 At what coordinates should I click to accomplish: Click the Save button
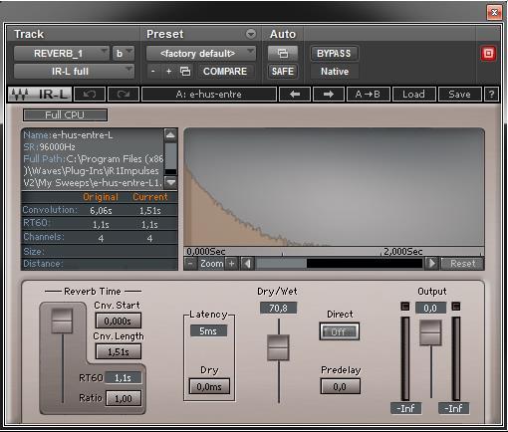click(x=459, y=95)
